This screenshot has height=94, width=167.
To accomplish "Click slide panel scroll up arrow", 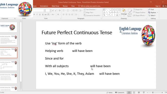I will (x=21, y=21).
